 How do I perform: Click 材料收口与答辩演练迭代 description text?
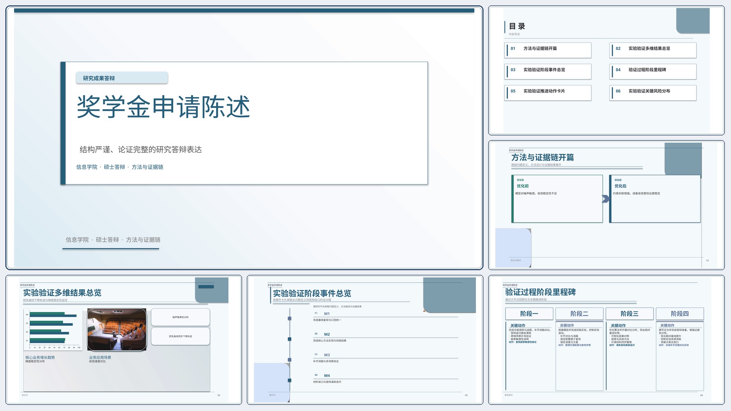point(327,382)
